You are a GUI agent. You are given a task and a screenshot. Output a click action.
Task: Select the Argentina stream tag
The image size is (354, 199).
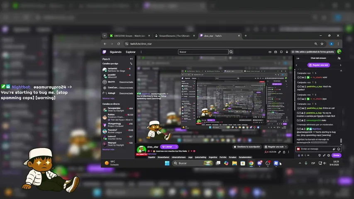click(212, 157)
